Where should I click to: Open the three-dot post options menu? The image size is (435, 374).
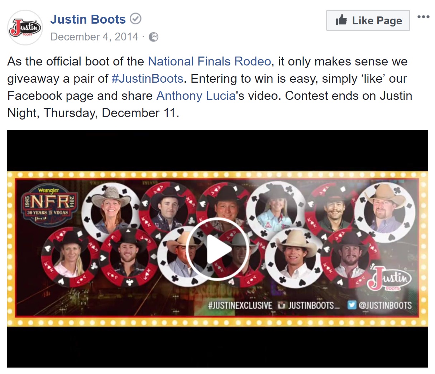(x=423, y=16)
